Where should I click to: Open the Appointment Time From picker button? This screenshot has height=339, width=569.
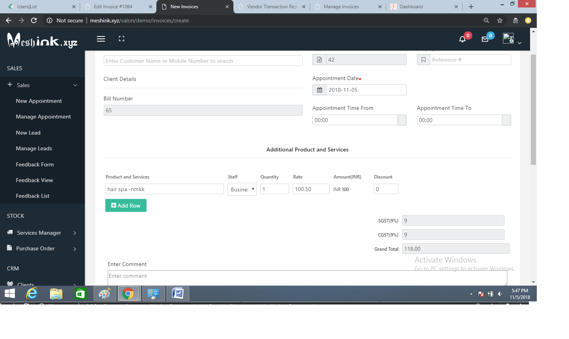[402, 120]
